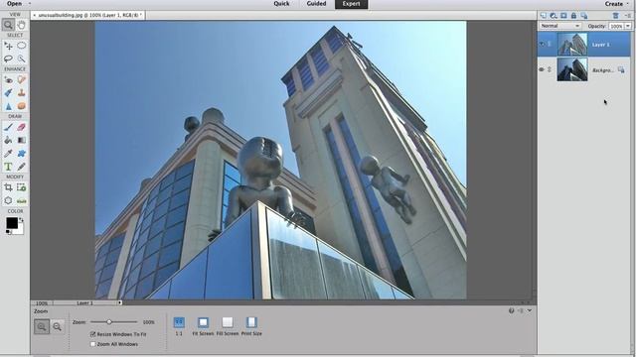Click the Background layer thumbnail
The height and width of the screenshot is (357, 636).
click(572, 69)
